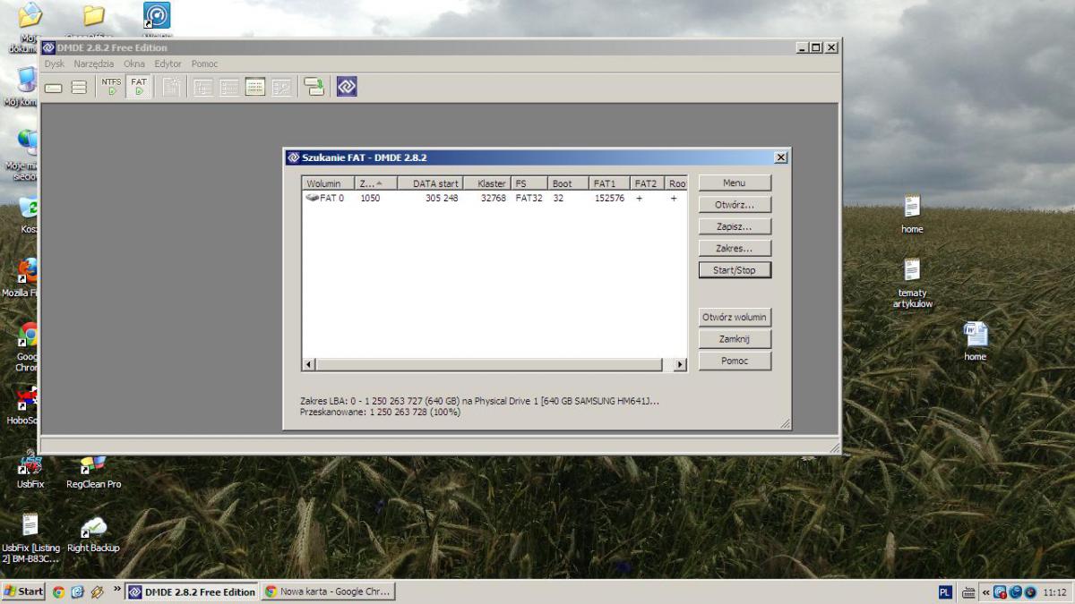Click the clock showing 11:12
Image resolution: width=1075 pixels, height=604 pixels.
pyautogui.click(x=1056, y=591)
